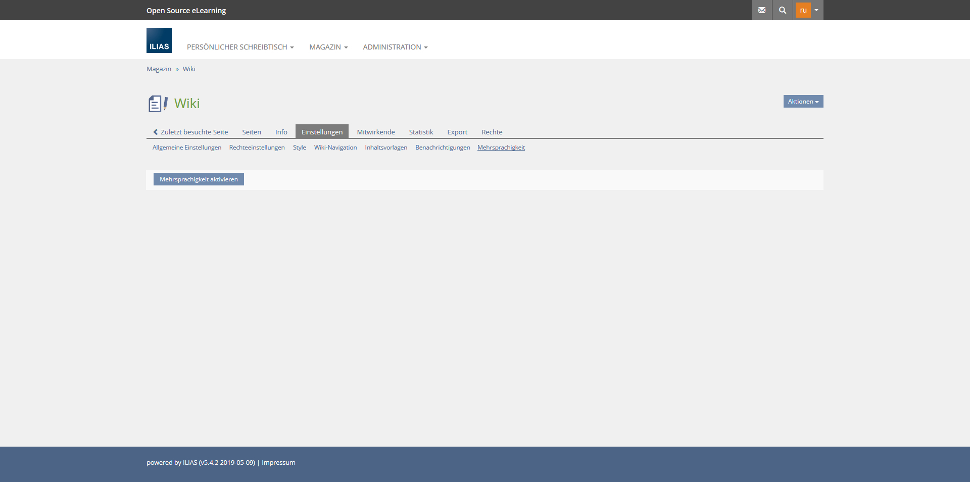Open the Rechte tab
970x482 pixels.
[x=492, y=132]
